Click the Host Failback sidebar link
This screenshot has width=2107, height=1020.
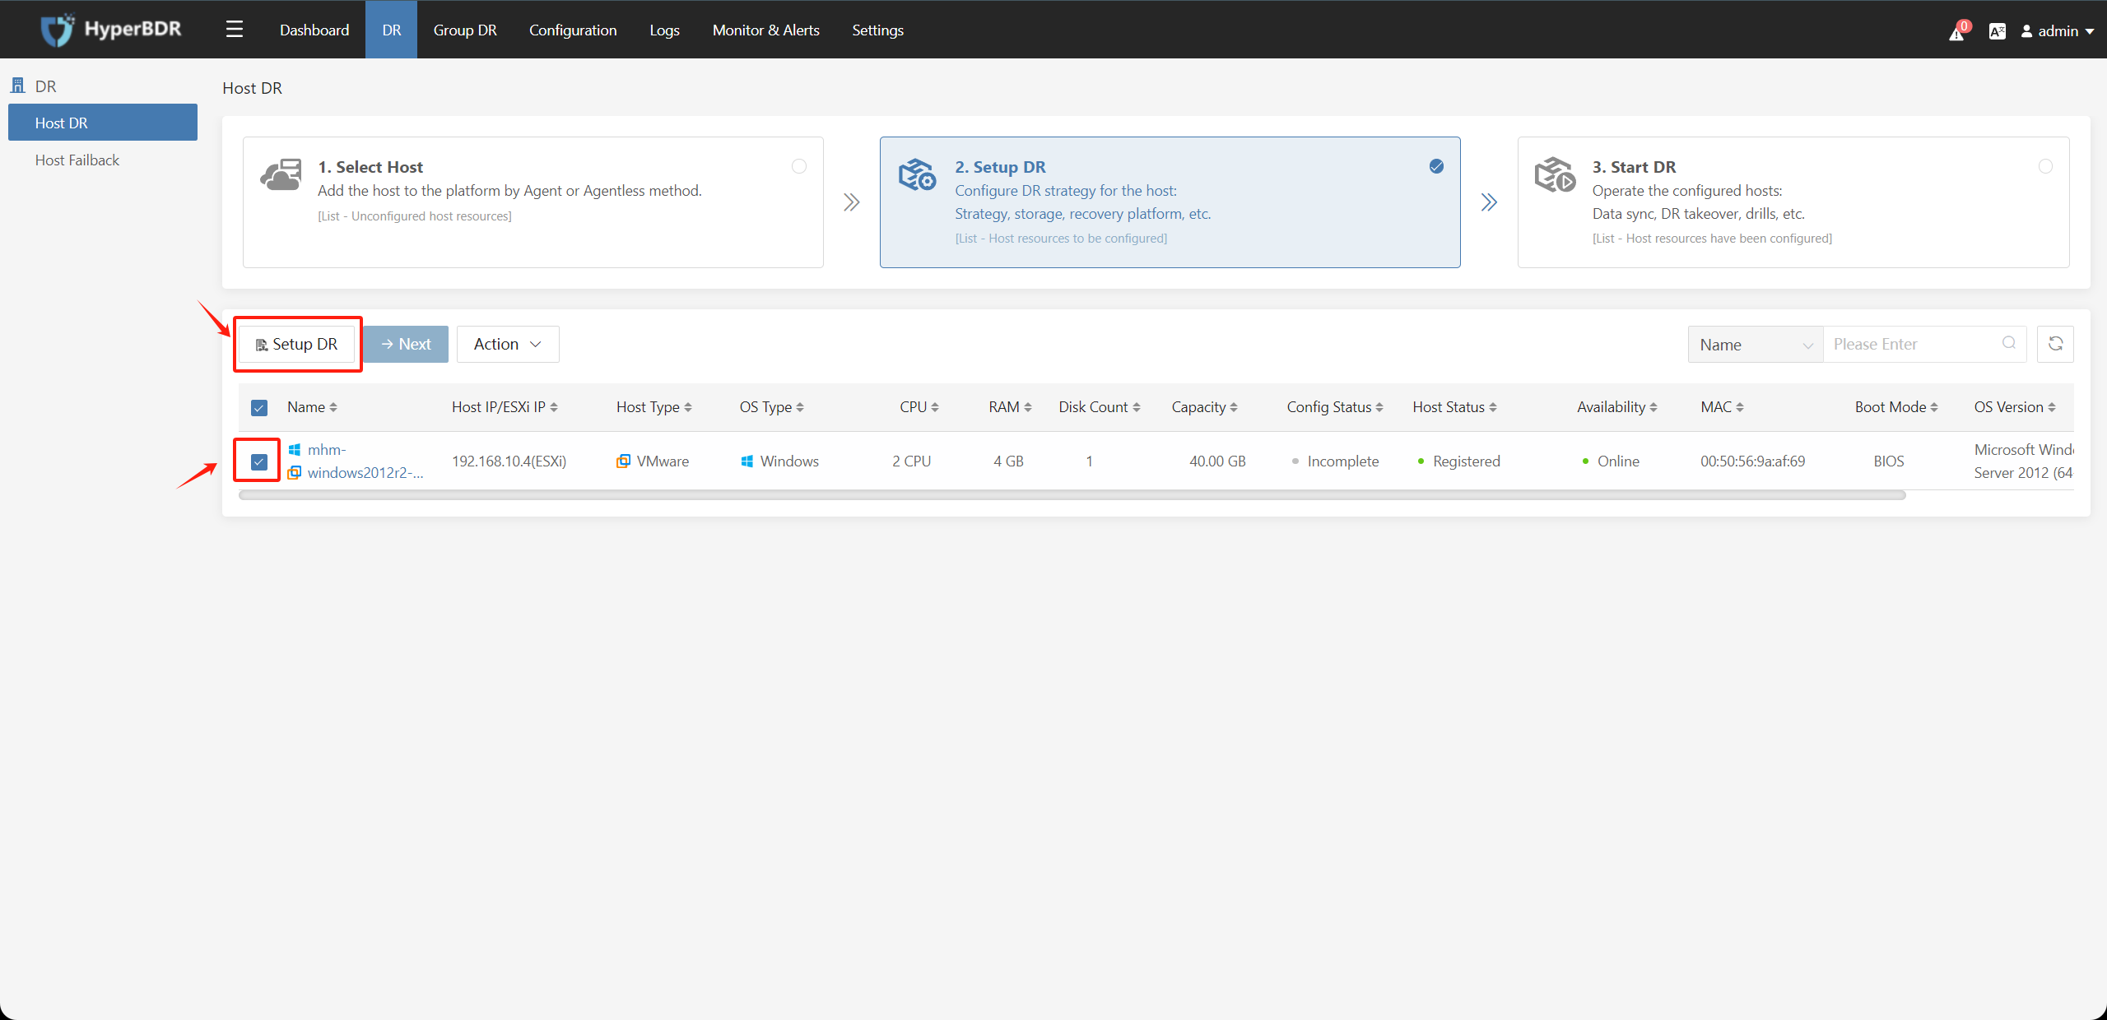pos(77,160)
